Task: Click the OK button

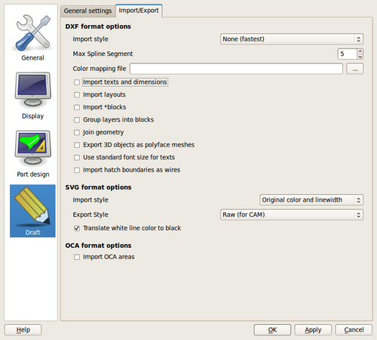Action: (272, 330)
